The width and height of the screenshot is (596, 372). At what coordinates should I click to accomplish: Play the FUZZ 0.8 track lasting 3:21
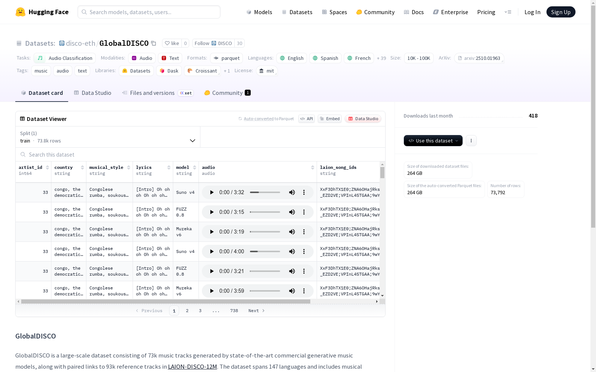212,271
